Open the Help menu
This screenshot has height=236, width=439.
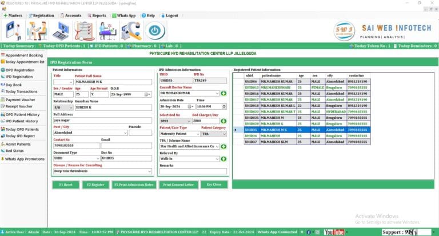(x=148, y=15)
